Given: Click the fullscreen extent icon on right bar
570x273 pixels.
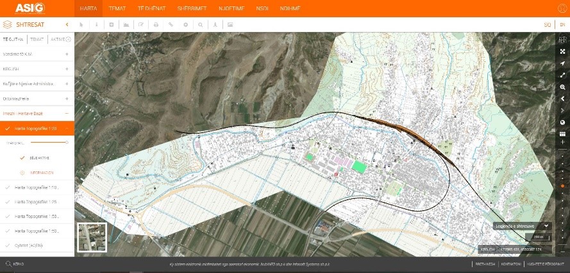Looking at the screenshot, I should 562,51.
